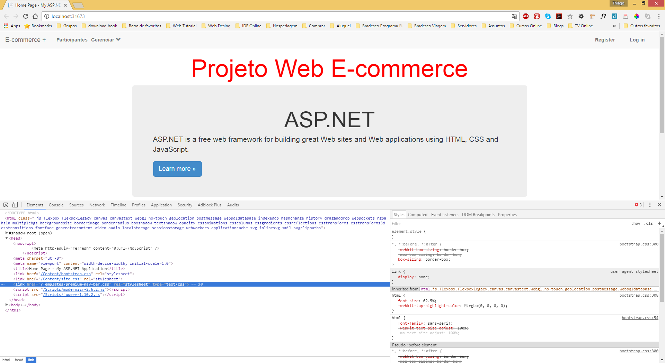Open the Chrome three-dot menu
This screenshot has width=665, height=363.
659,16
